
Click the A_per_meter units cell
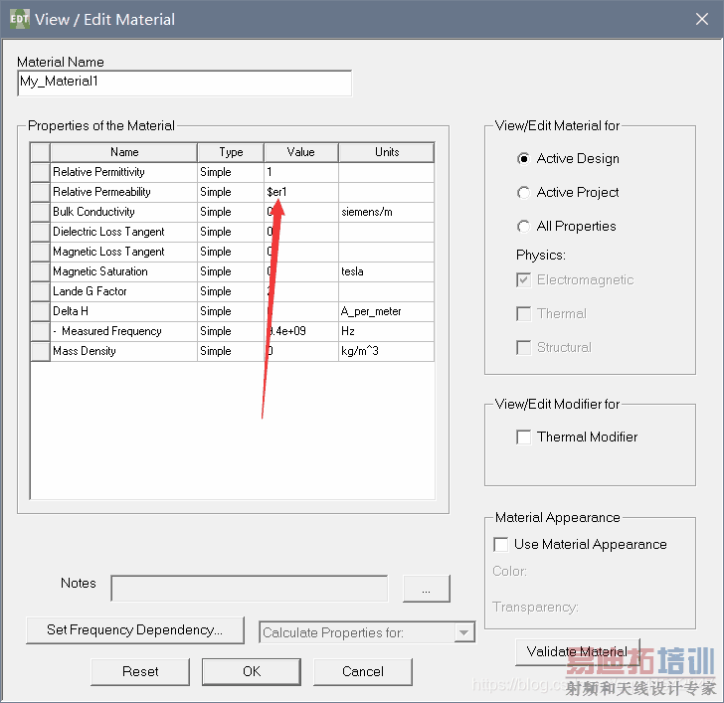coord(387,311)
